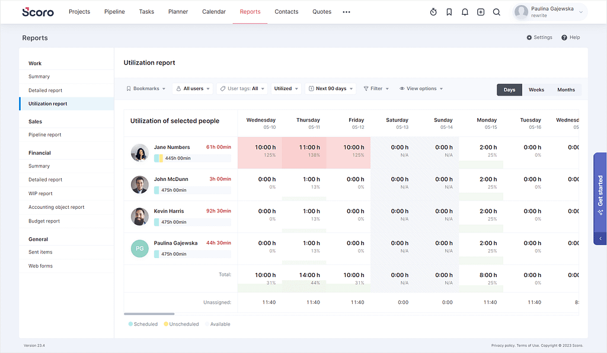Click the Available legend color dot
607x353 pixels.
pyautogui.click(x=207, y=324)
